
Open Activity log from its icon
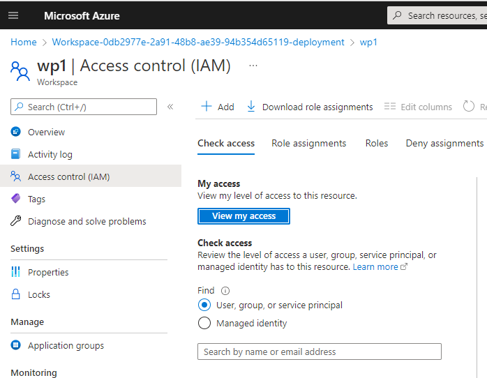point(16,154)
